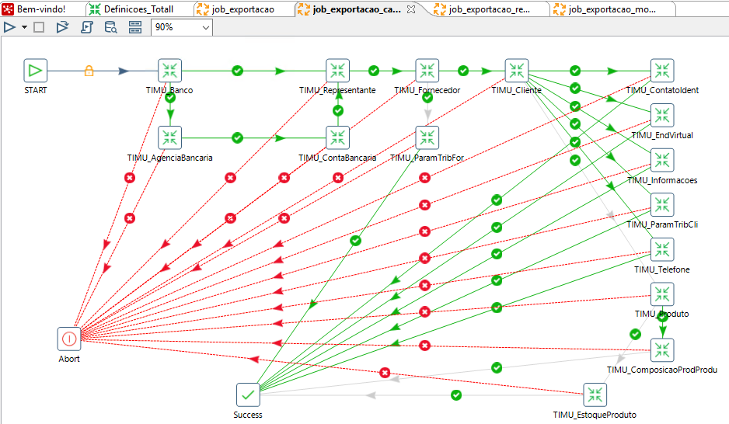Image resolution: width=729 pixels, height=424 pixels.
Task: Toggle failure mark on EstoqueProduto to Abort hop
Action: [385, 373]
